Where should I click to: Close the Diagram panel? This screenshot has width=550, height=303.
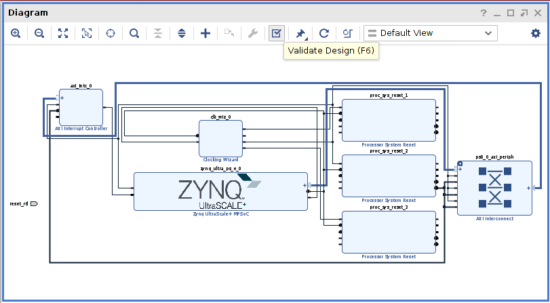(538, 13)
